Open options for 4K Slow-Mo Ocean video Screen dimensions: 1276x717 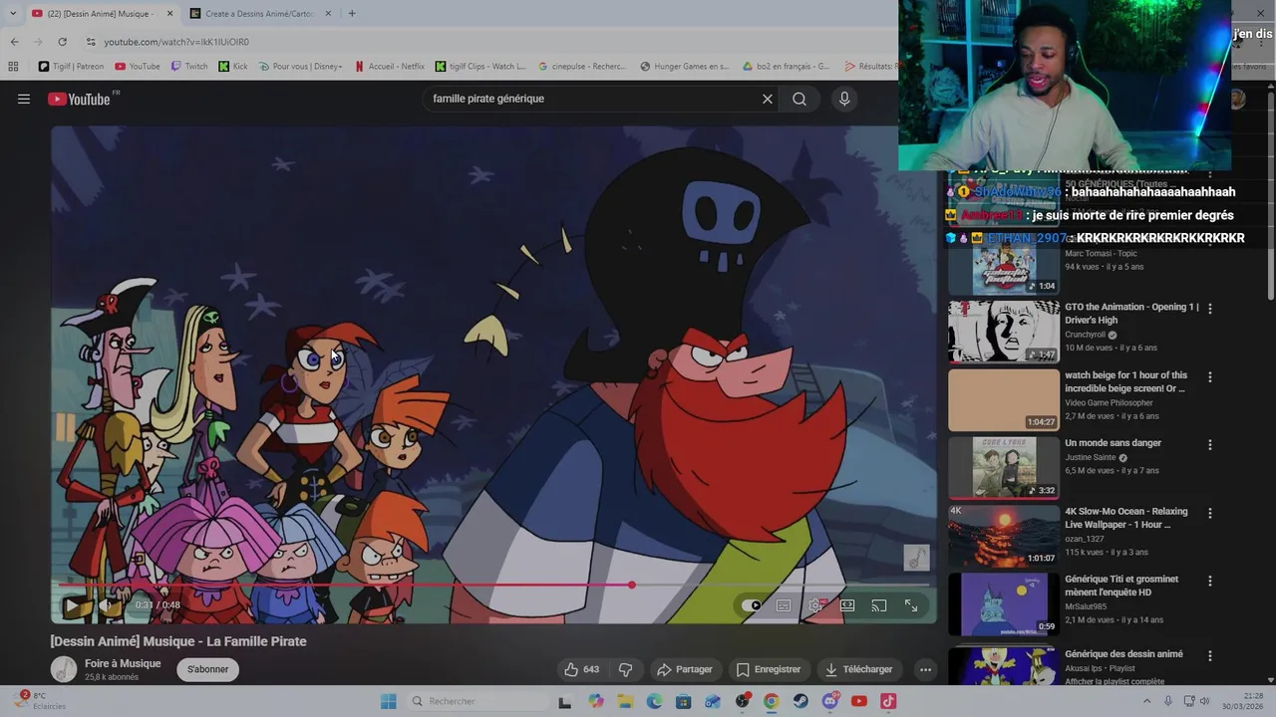click(x=1210, y=513)
